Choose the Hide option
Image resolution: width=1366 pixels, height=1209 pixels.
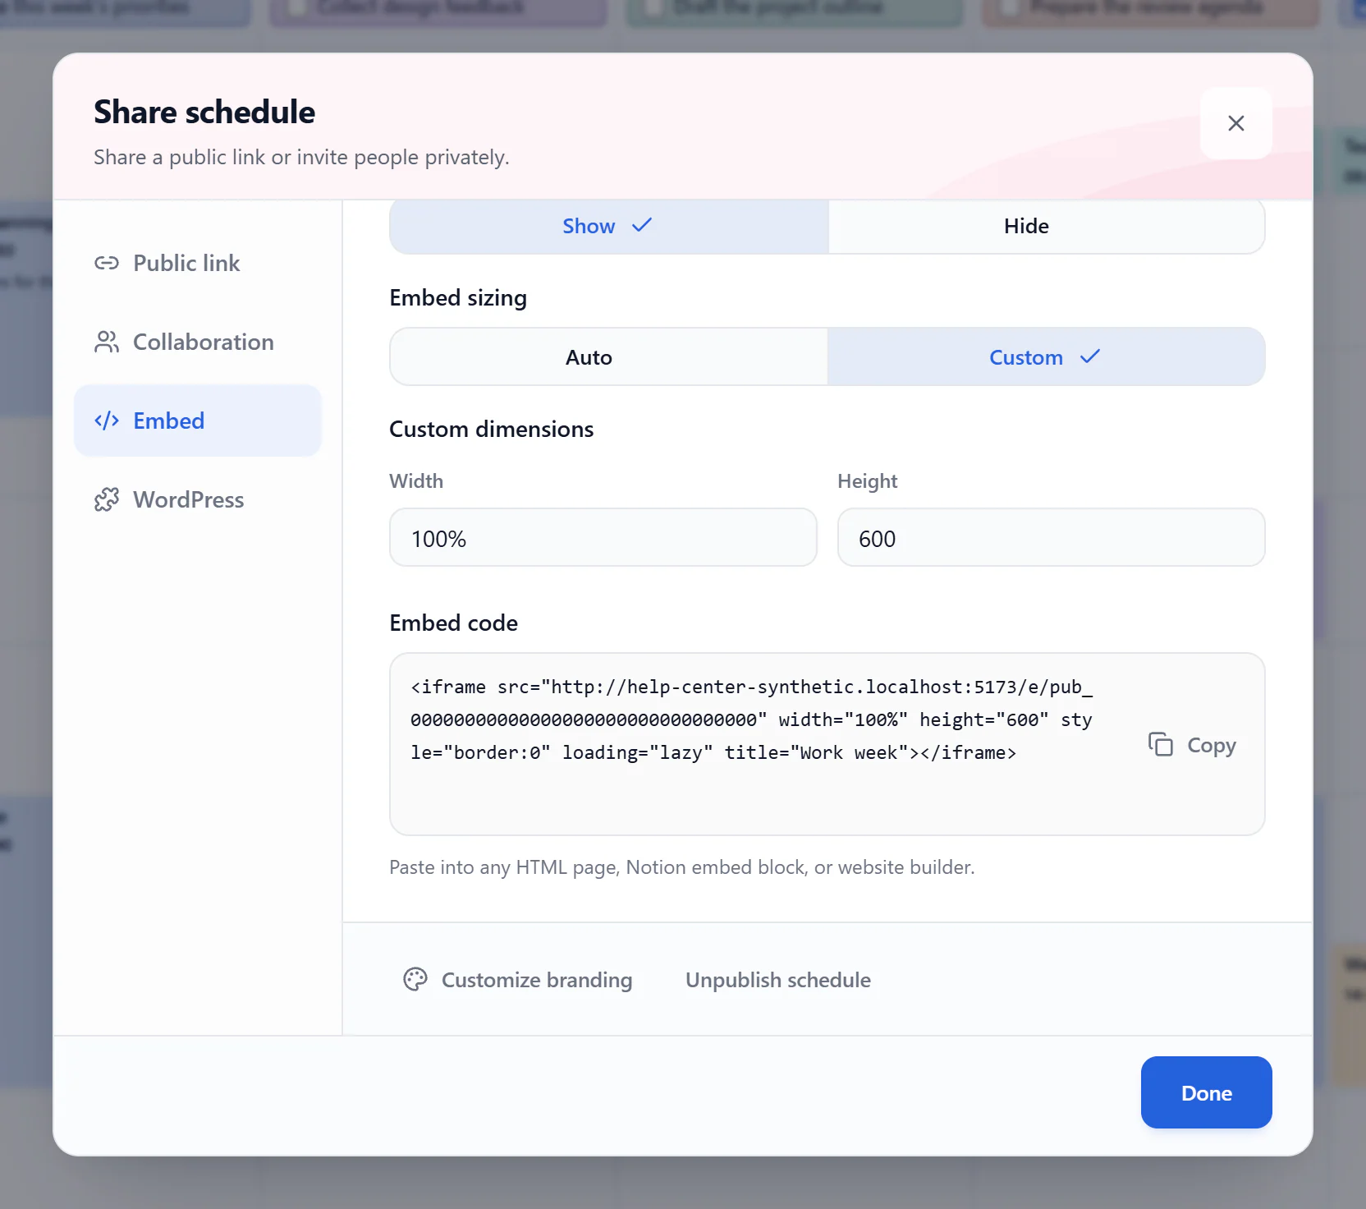(x=1046, y=226)
